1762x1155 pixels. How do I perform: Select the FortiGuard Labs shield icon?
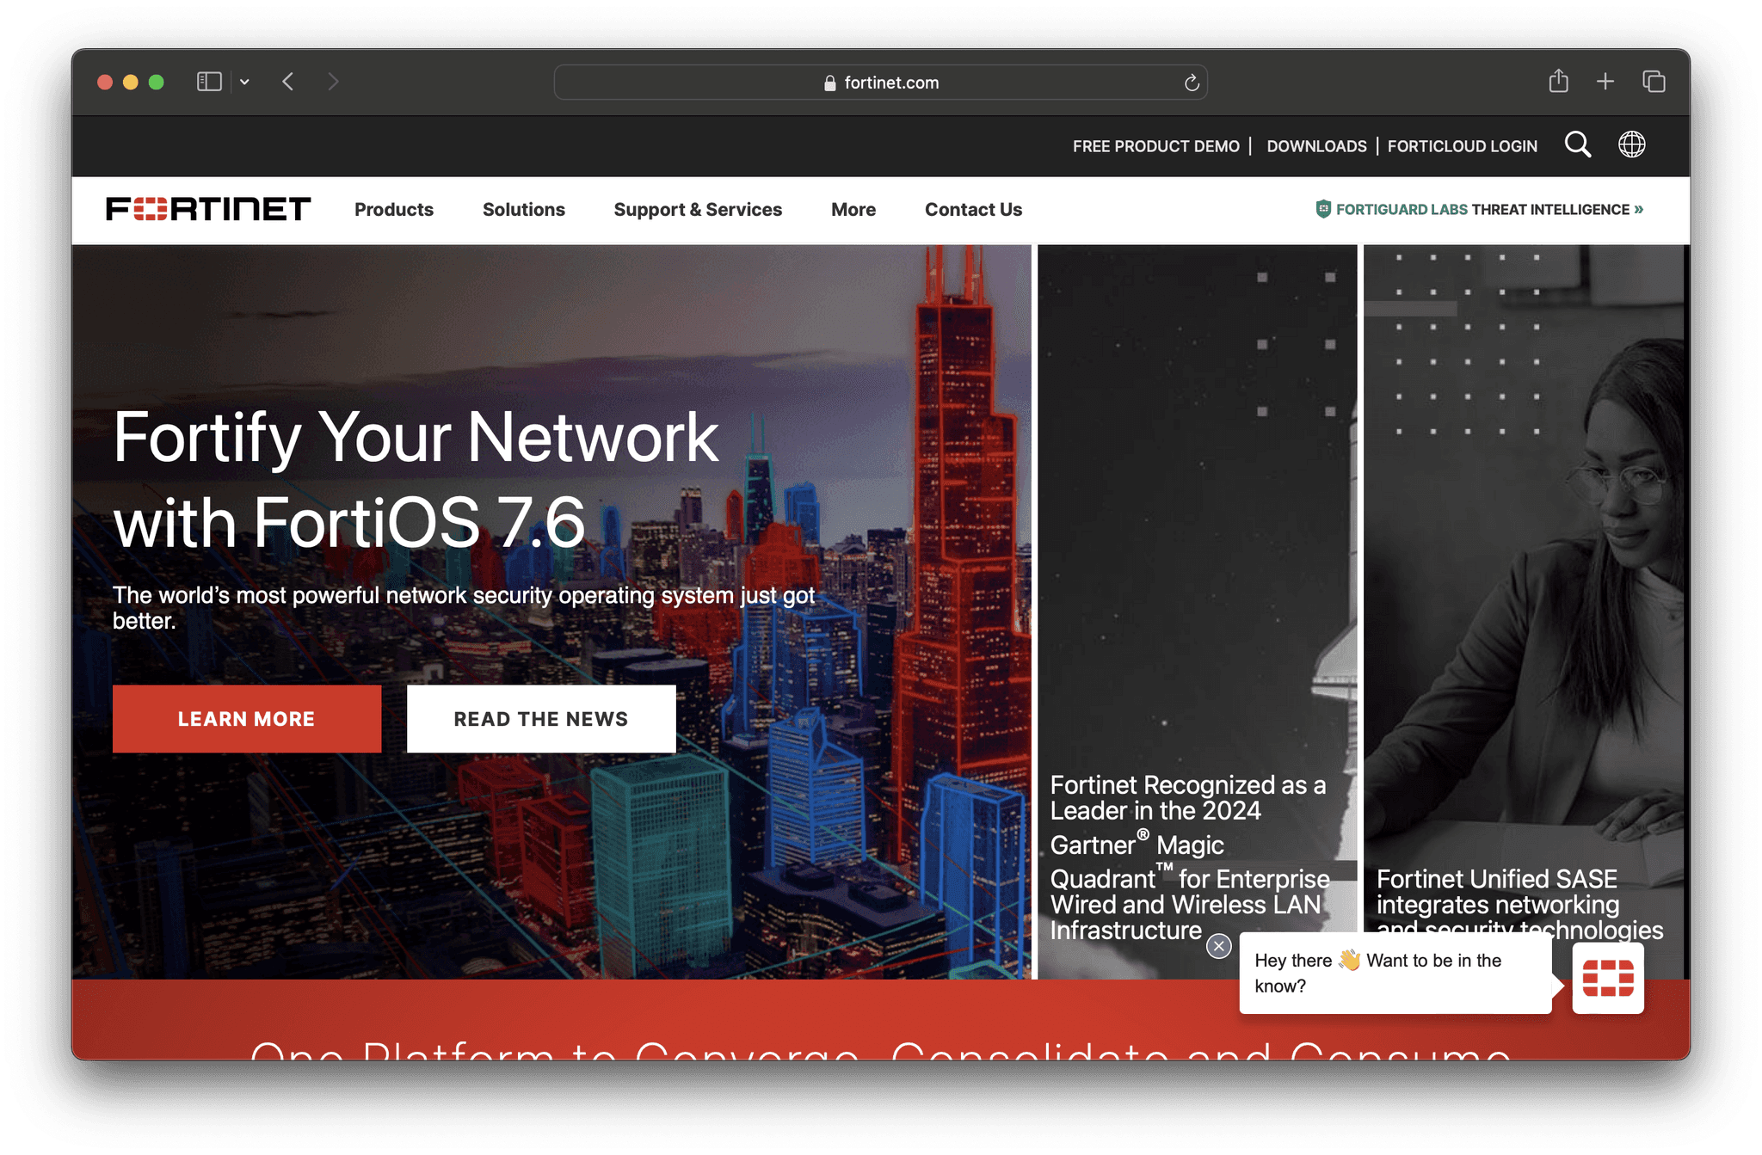point(1321,208)
